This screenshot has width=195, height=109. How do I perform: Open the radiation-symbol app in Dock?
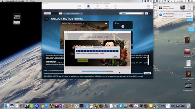tap(51, 106)
